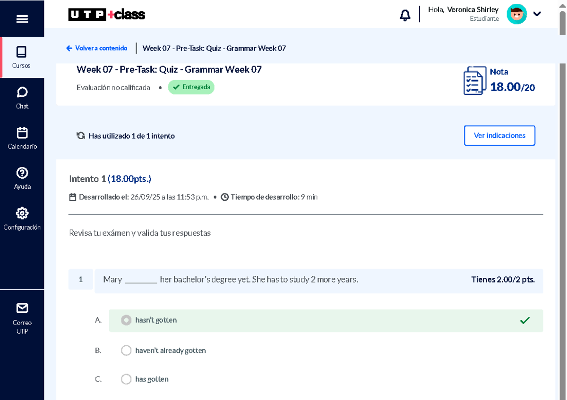Click the "Tienes 2.00/2 pts." score text
This screenshot has height=400, width=567.
[503, 280]
